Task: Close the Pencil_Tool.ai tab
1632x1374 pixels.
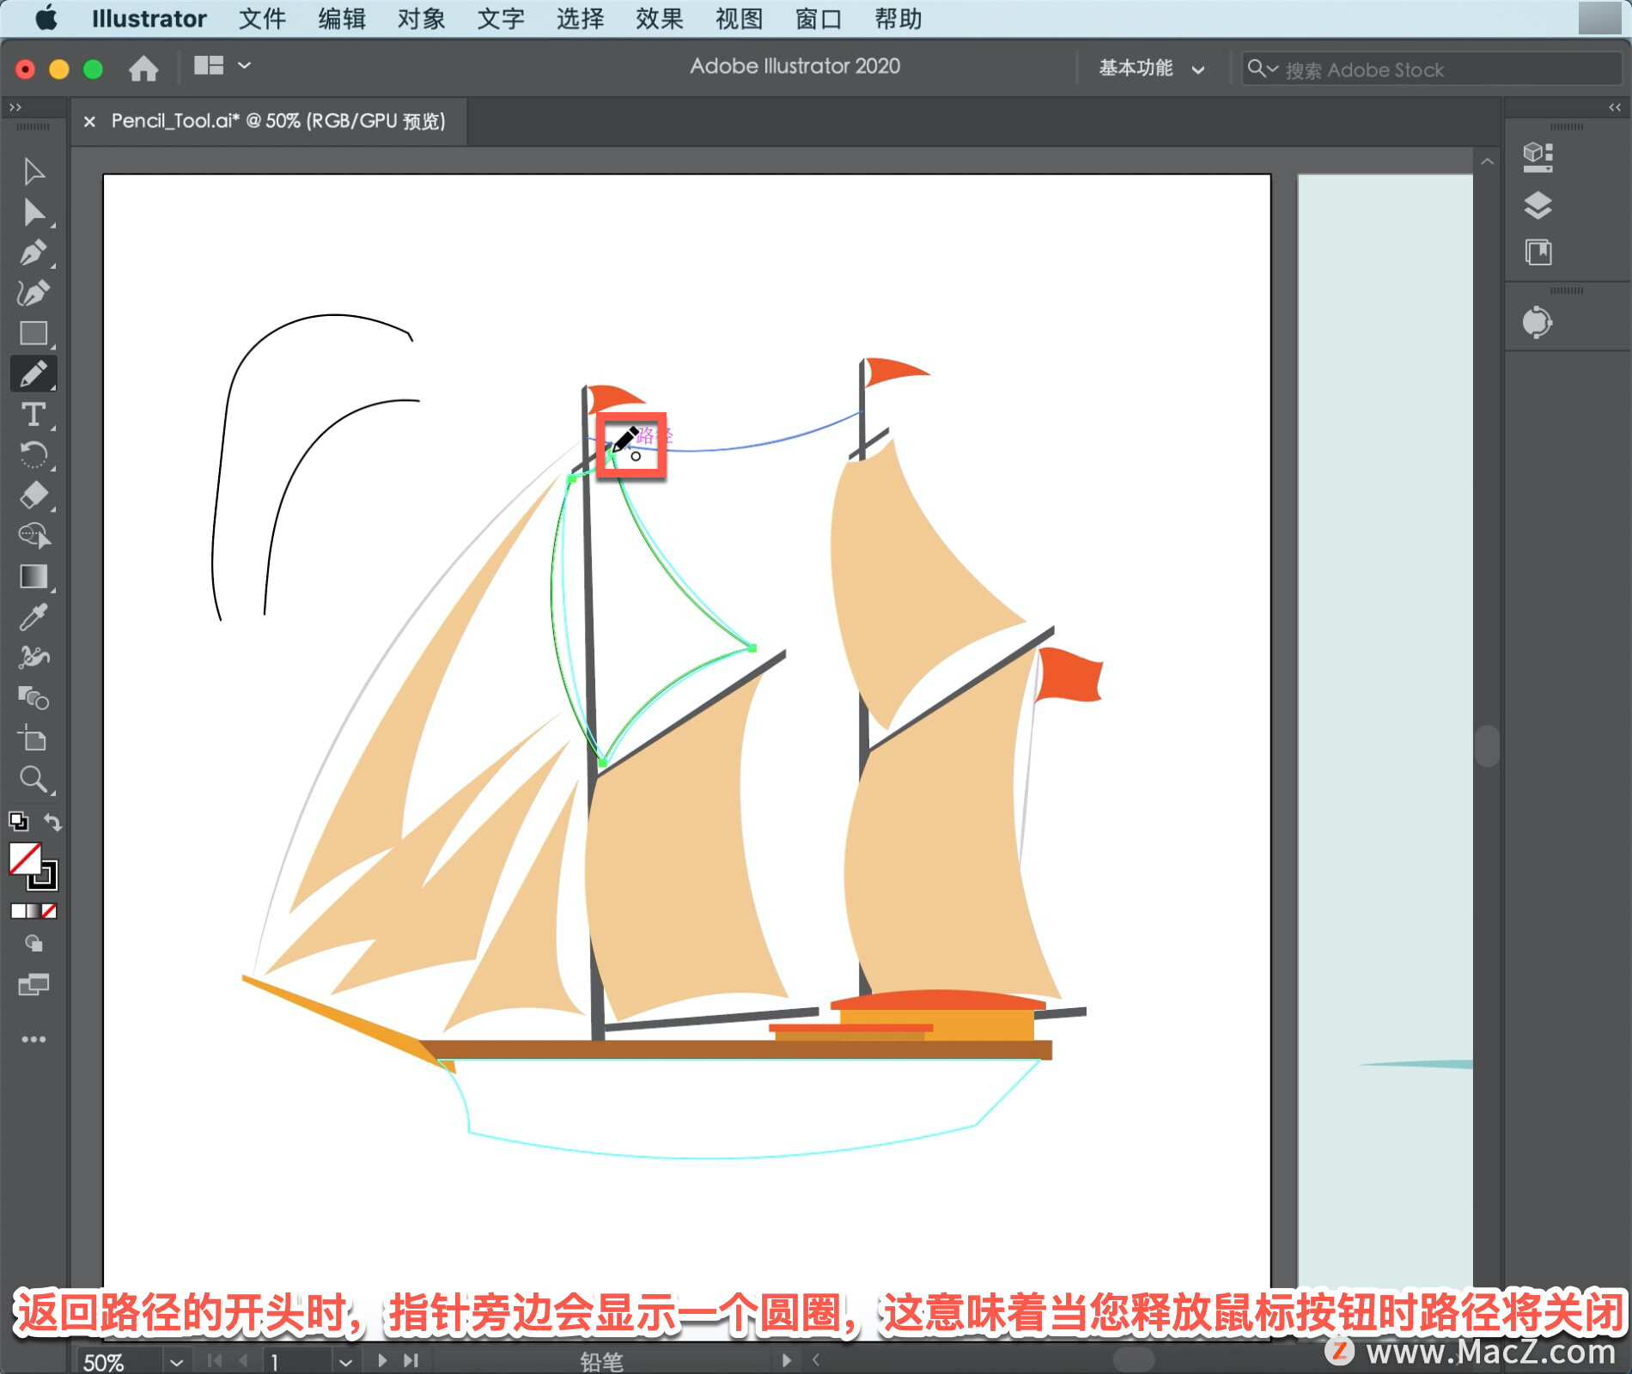Action: click(89, 122)
